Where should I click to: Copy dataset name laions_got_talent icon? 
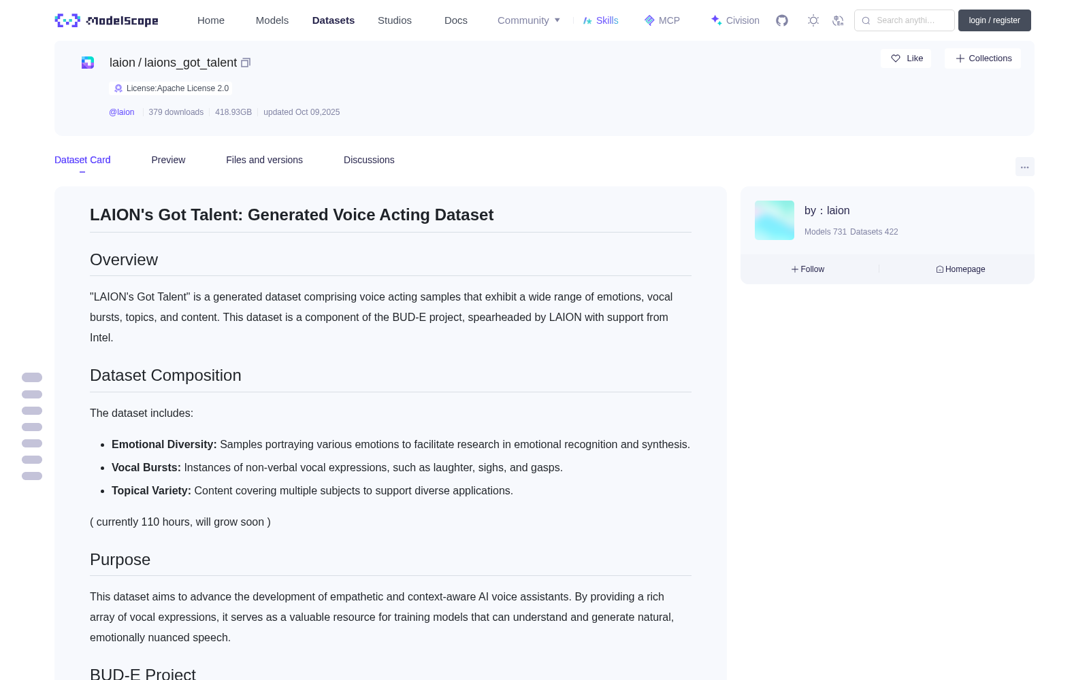246,63
